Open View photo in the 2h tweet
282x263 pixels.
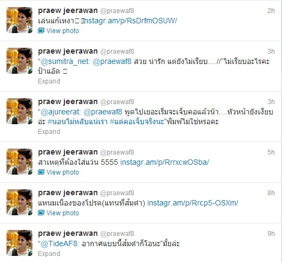point(63,31)
